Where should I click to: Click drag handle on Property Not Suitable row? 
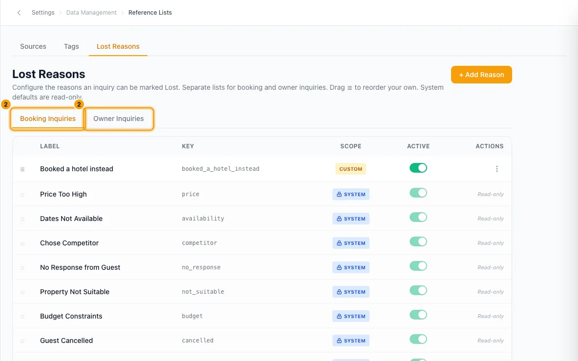(22, 293)
